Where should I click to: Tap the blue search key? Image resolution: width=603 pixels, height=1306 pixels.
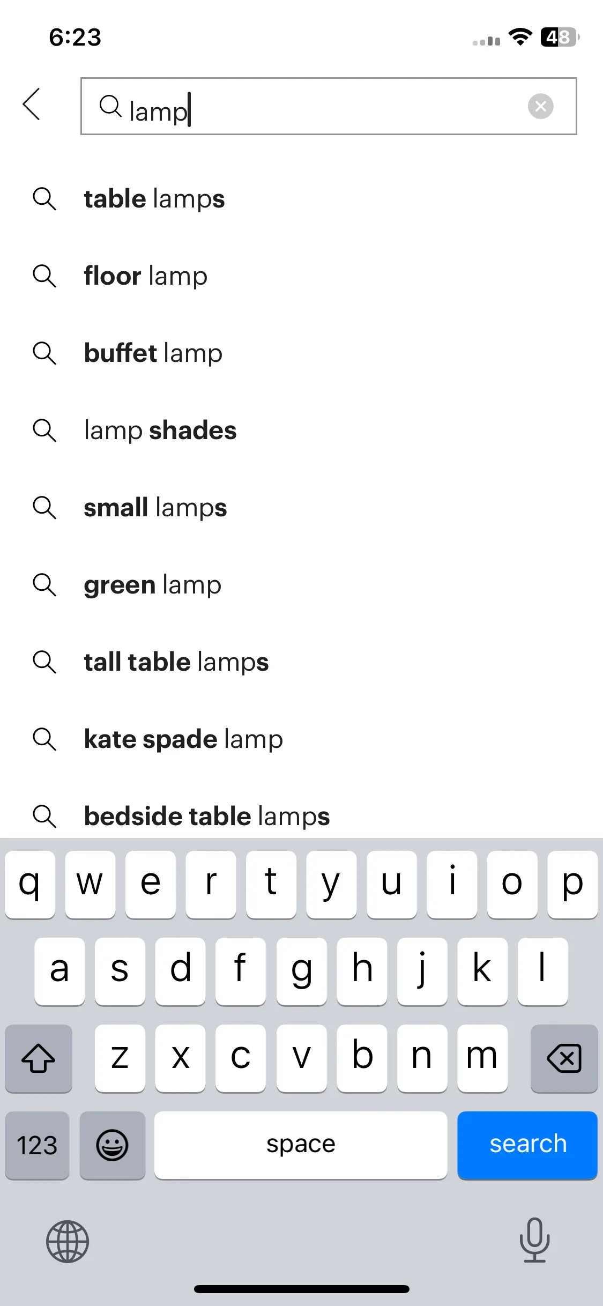[527, 1145]
